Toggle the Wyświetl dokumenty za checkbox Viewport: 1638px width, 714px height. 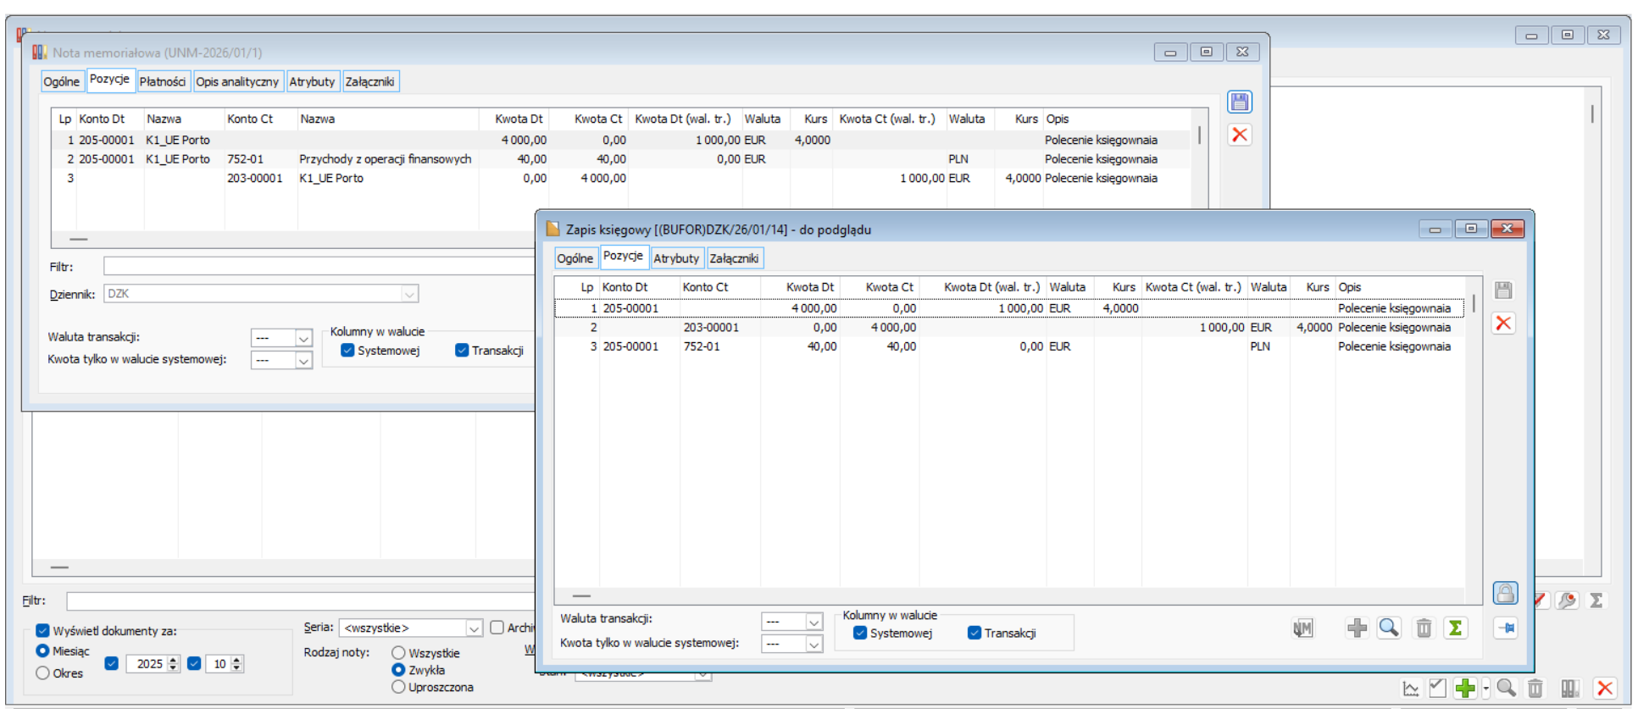pos(42,631)
